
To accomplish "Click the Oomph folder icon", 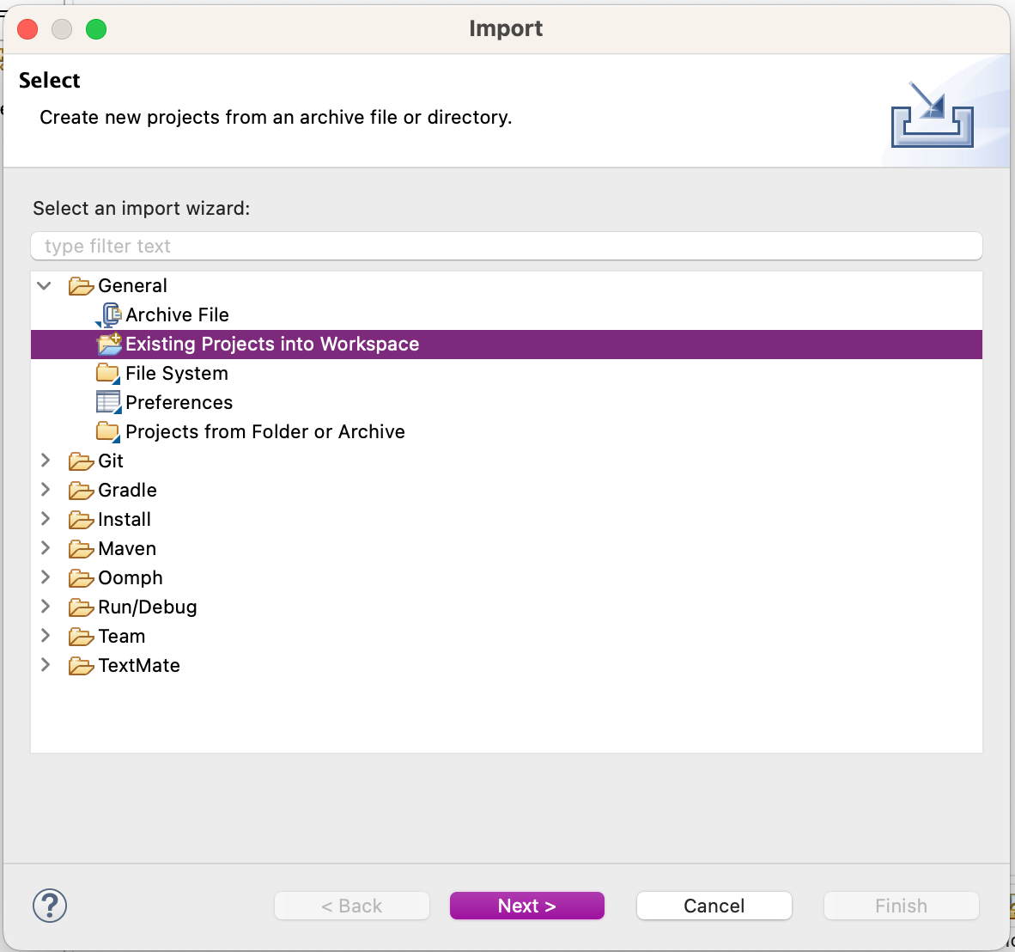I will point(81,578).
